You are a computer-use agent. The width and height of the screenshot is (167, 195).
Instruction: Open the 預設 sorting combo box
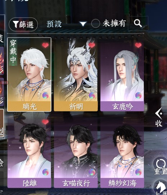[x=67, y=23]
